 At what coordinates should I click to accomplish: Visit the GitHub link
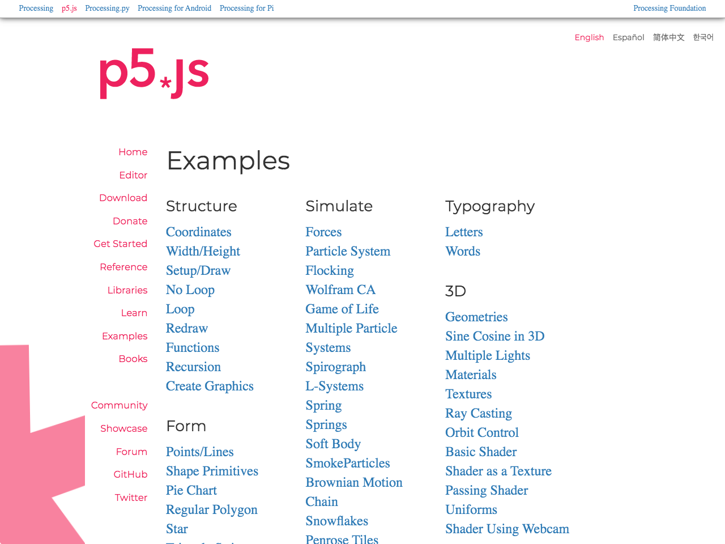tap(130, 474)
